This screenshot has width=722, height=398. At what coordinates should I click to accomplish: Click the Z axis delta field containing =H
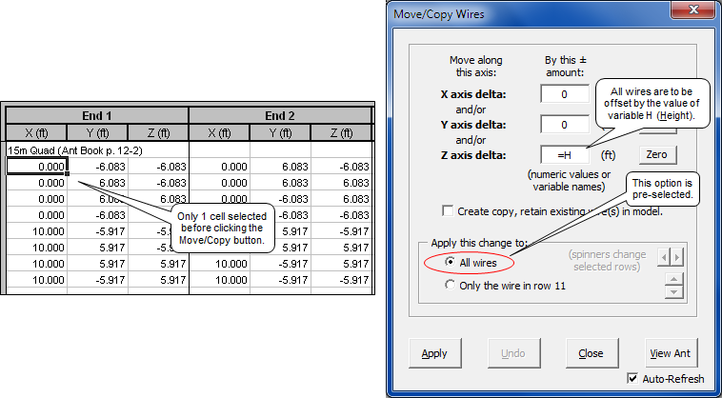point(564,155)
